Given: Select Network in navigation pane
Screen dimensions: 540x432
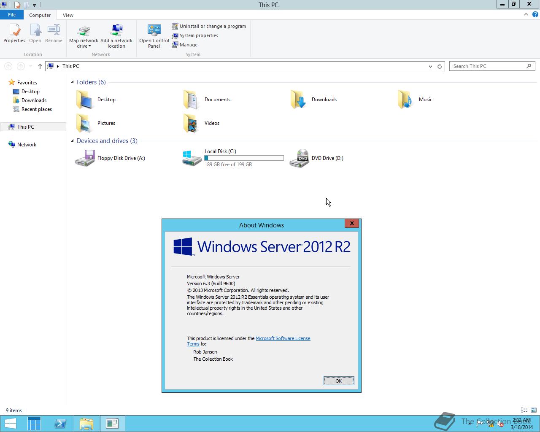Looking at the screenshot, I should (27, 145).
